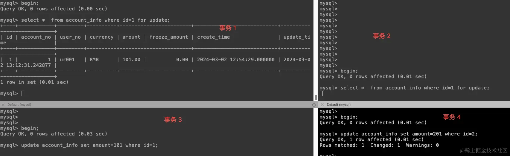The image size is (510, 156).
Task: Click the 'freeze_amount' column header
Action: [x=169, y=37]
